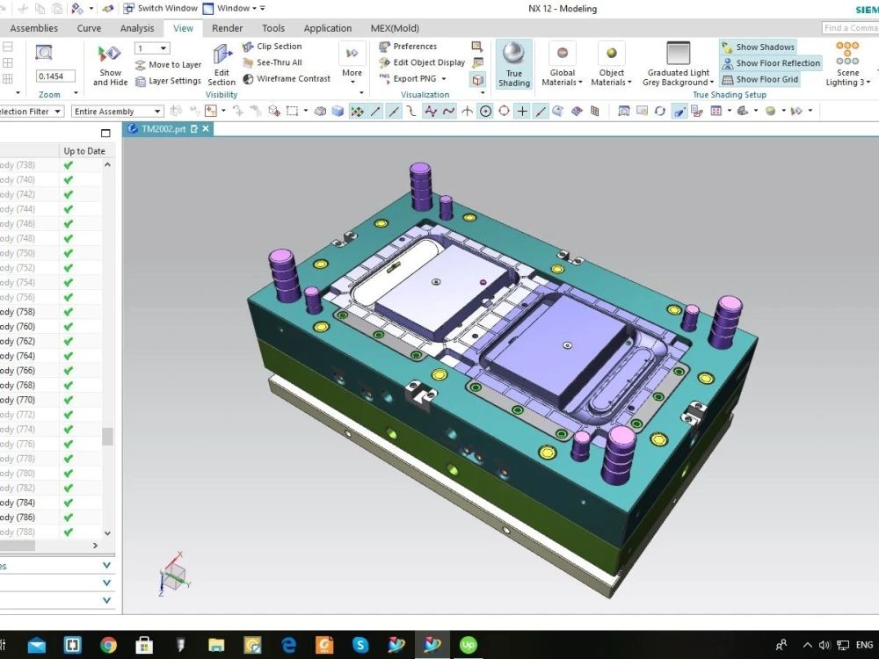Activate True Shading mode

point(513,64)
